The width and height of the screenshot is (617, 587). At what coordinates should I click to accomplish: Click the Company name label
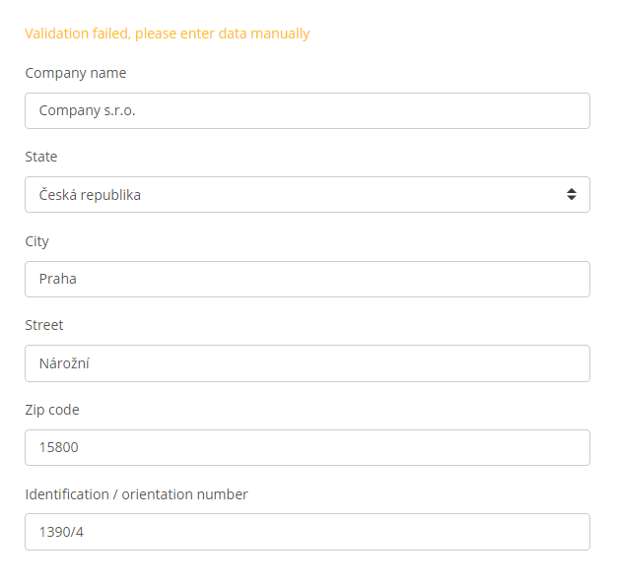76,73
